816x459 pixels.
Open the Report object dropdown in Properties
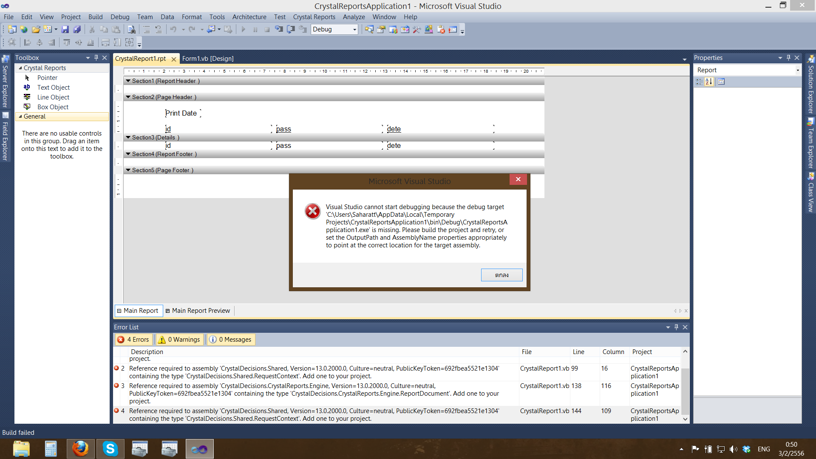coord(797,71)
